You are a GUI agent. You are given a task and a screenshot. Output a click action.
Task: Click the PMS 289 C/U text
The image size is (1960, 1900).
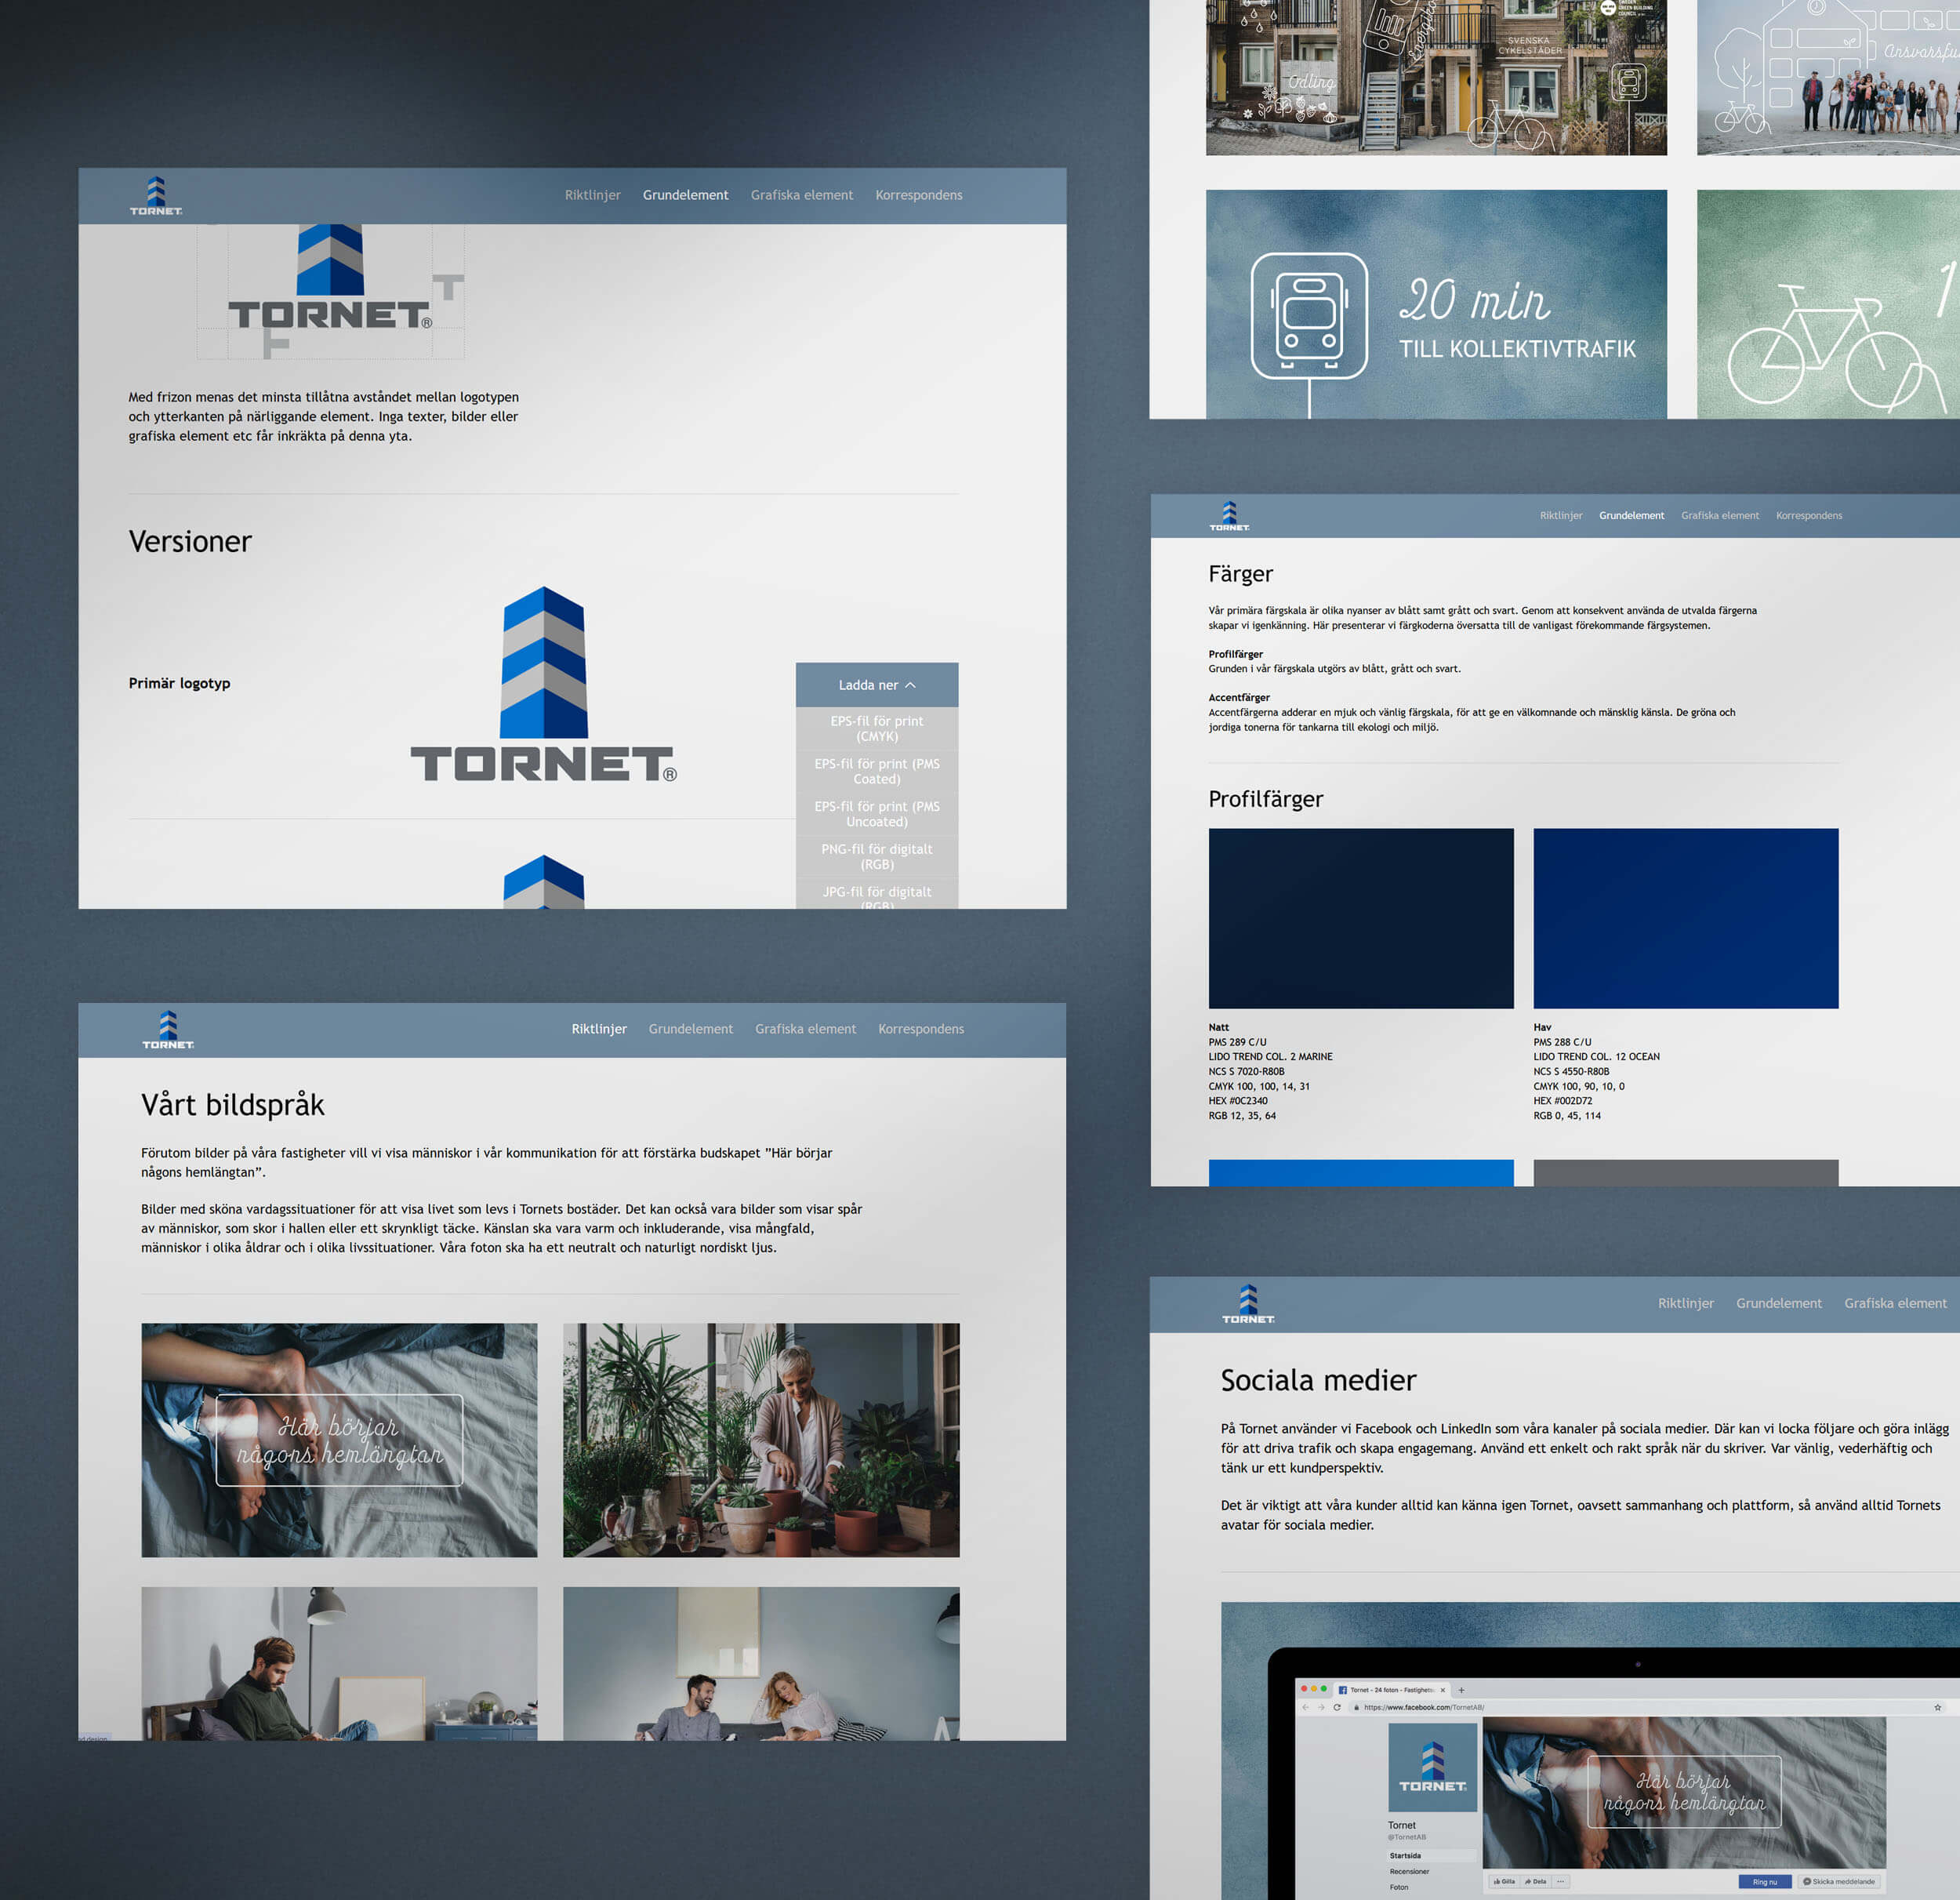[1237, 1042]
